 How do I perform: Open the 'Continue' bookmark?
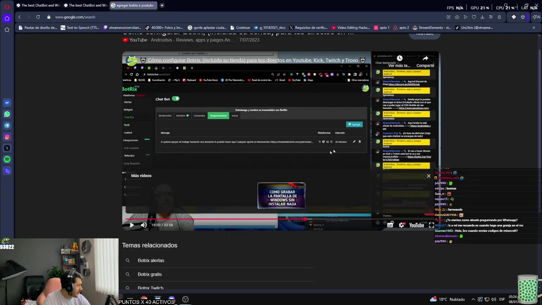[x=240, y=28]
